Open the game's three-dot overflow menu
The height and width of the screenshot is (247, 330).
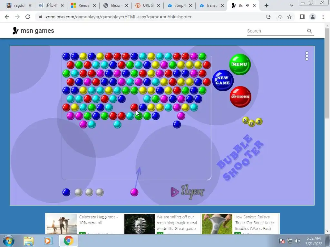coord(307,56)
